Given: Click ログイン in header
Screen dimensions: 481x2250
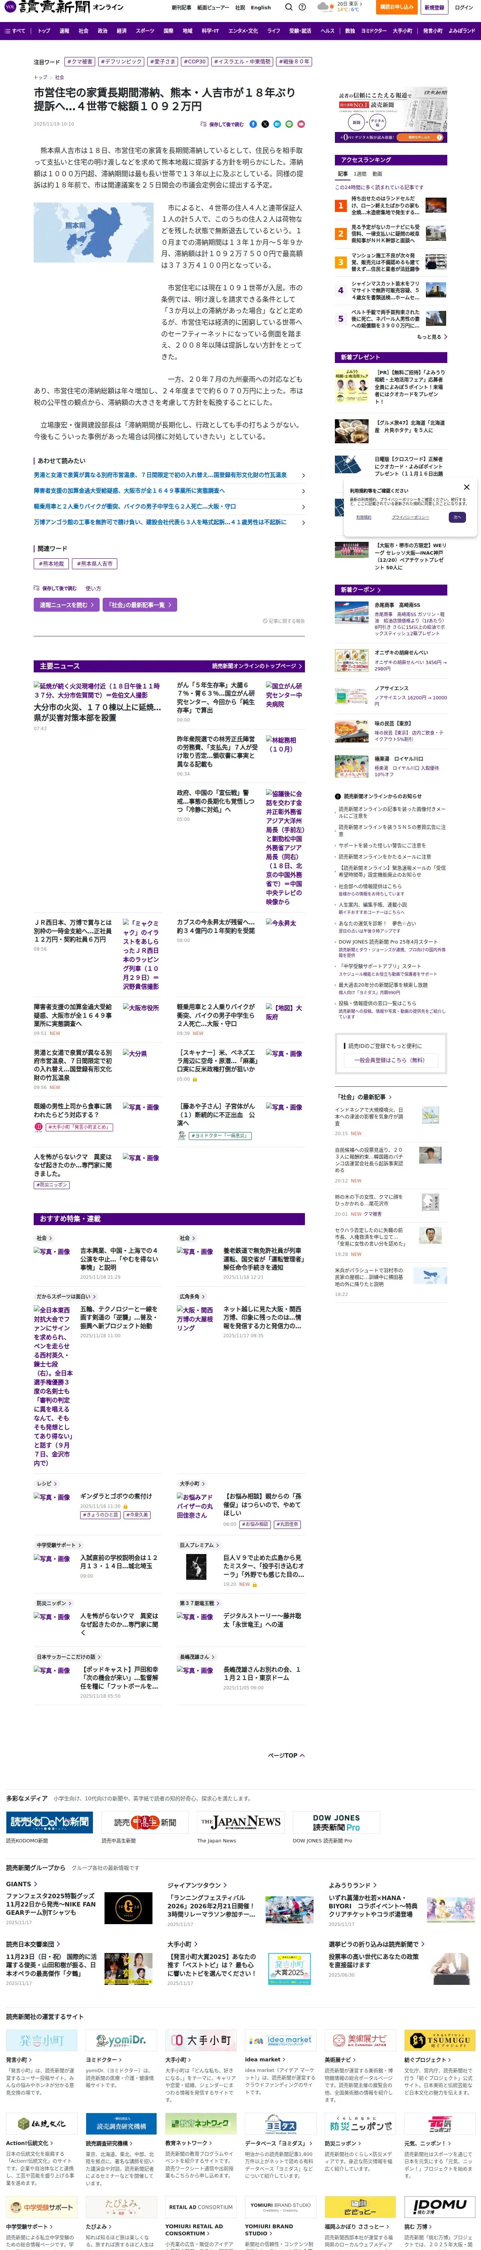Looking at the screenshot, I should tap(463, 7).
